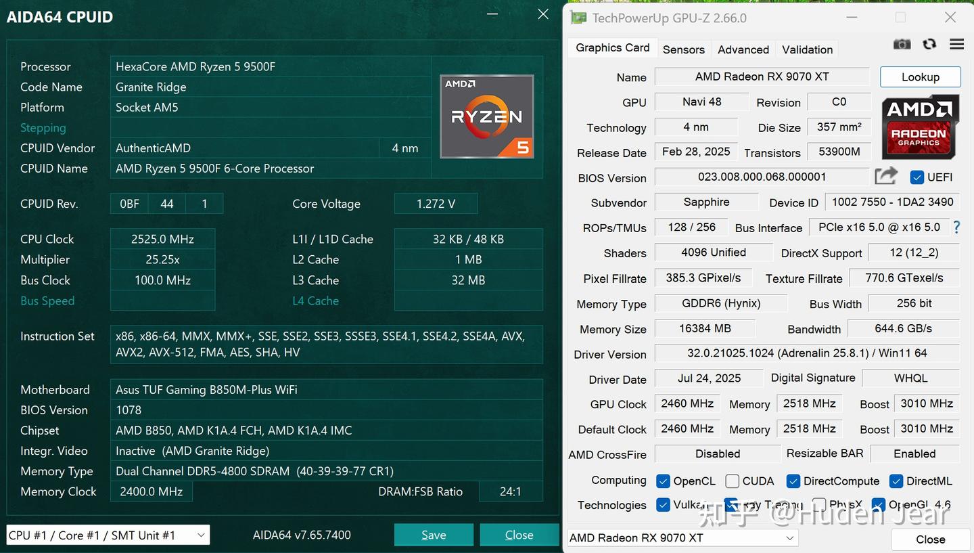Select the Driver Version field
This screenshot has height=553, width=974.
click(807, 353)
